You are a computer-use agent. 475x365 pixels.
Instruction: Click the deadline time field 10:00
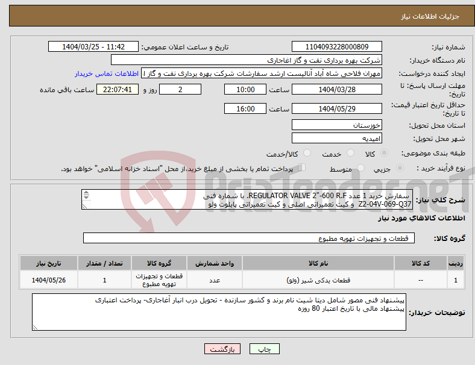tap(245, 89)
